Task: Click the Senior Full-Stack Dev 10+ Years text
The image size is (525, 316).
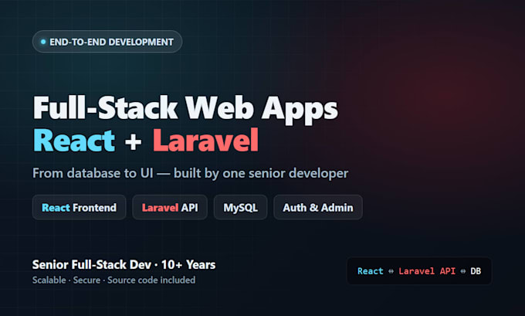Action: tap(124, 265)
